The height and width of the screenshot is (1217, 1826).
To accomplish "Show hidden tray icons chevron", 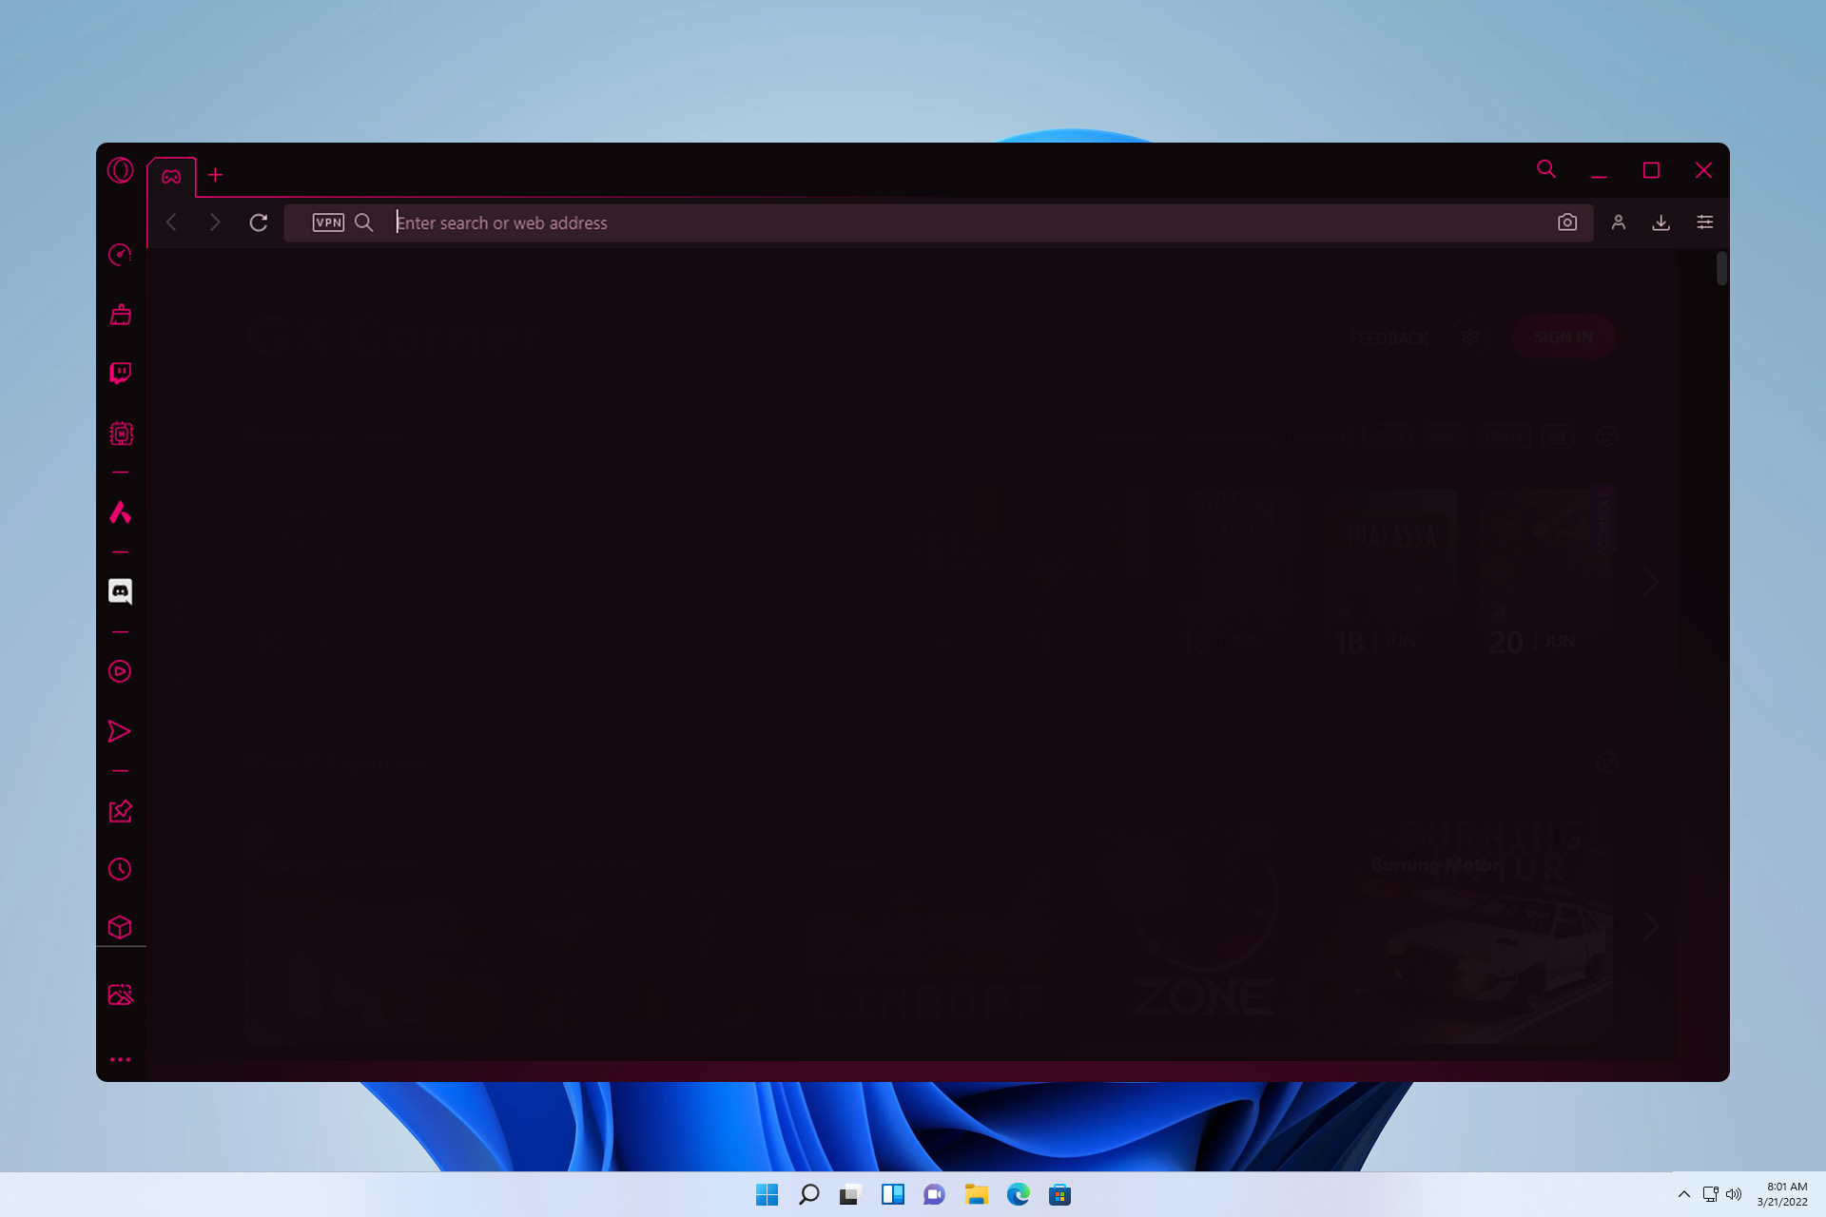I will tap(1683, 1194).
